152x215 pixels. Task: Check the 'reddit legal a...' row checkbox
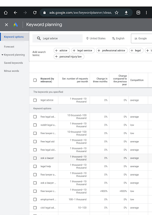(x=35, y=125)
